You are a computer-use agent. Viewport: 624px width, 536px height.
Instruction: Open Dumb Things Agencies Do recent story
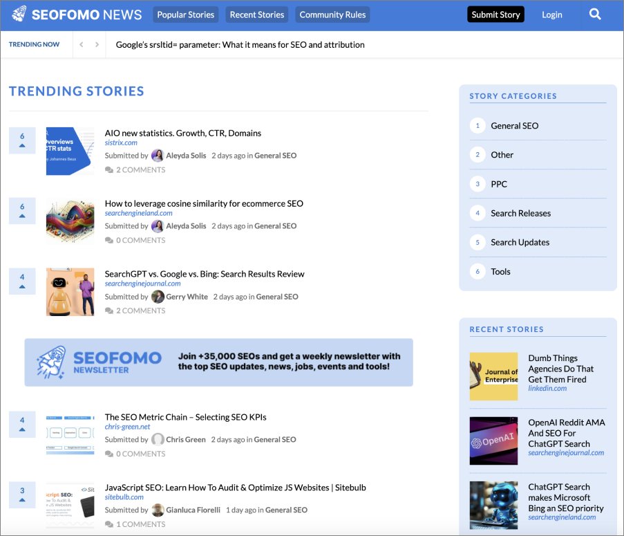click(560, 369)
